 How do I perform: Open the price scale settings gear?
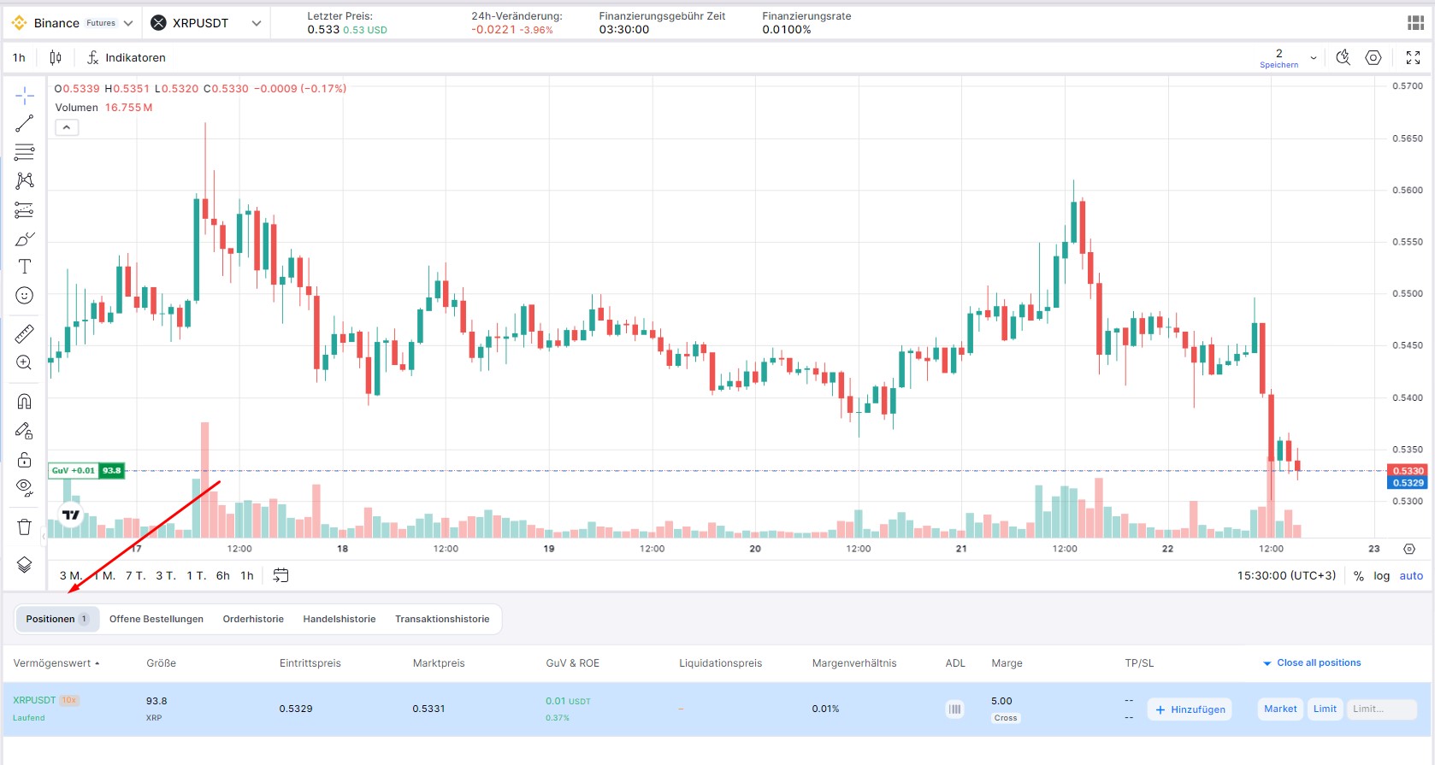1409,549
